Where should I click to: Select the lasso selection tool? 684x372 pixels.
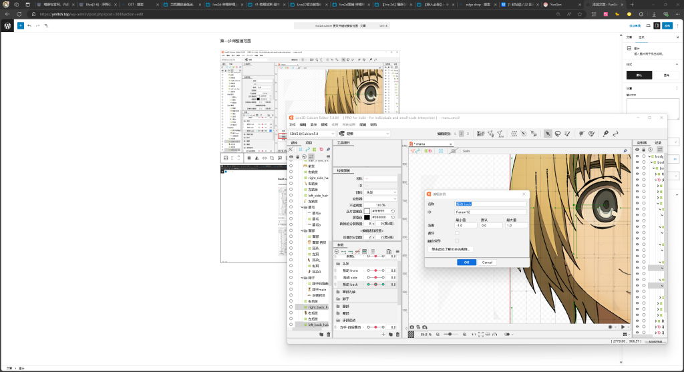click(x=558, y=134)
